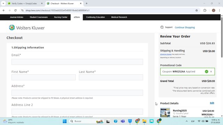Remove the applied coupon with the X
Image resolution: width=223 pixels, height=125 pixels.
click(x=211, y=72)
